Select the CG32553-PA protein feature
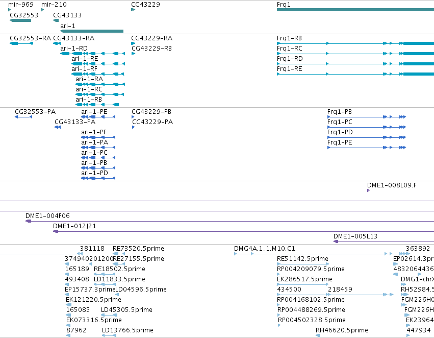 tap(23, 117)
